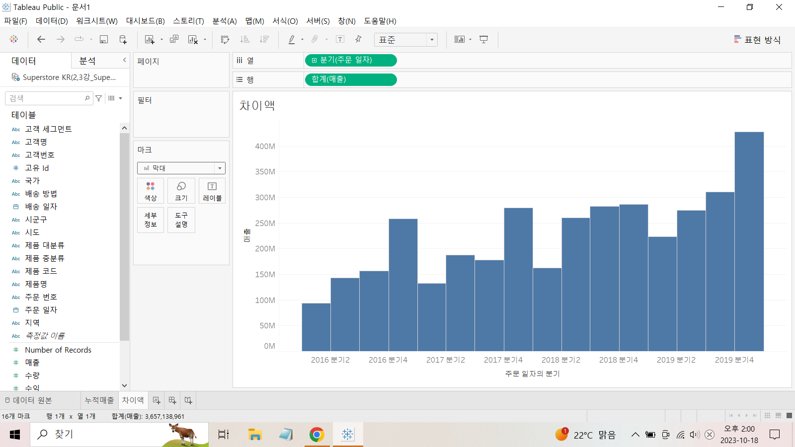Open the 대시보드(B) menu
This screenshot has width=795, height=447.
(x=146, y=21)
